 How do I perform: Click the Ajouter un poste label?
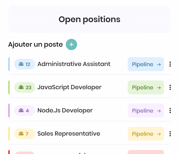click(x=36, y=45)
